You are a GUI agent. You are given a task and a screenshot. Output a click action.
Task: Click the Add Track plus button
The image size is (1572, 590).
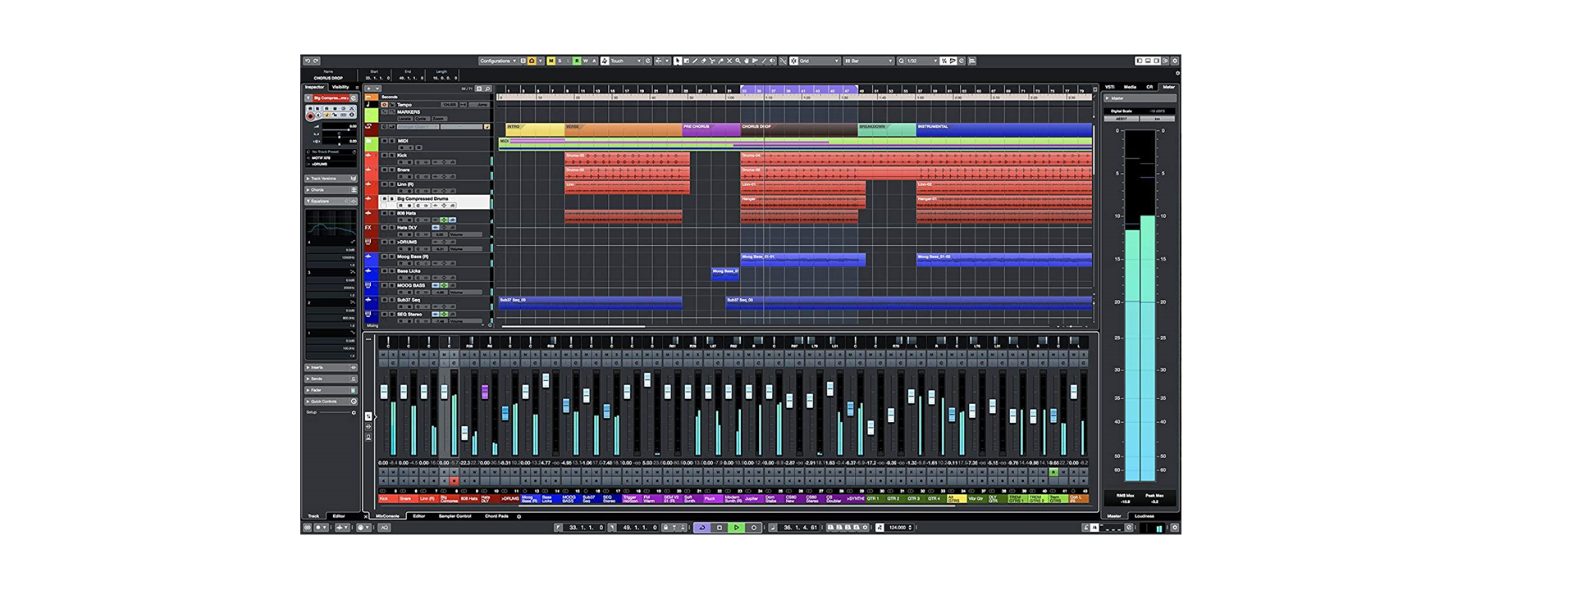click(x=370, y=88)
